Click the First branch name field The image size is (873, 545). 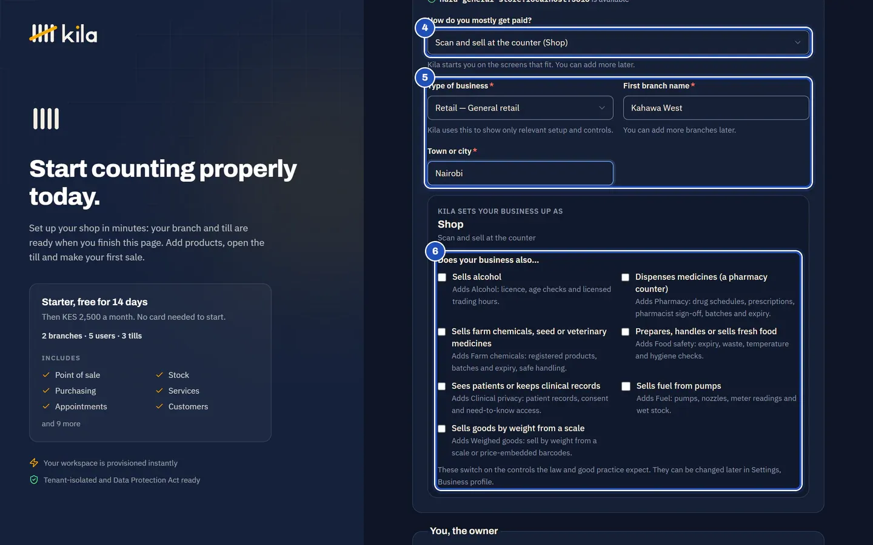coord(716,108)
